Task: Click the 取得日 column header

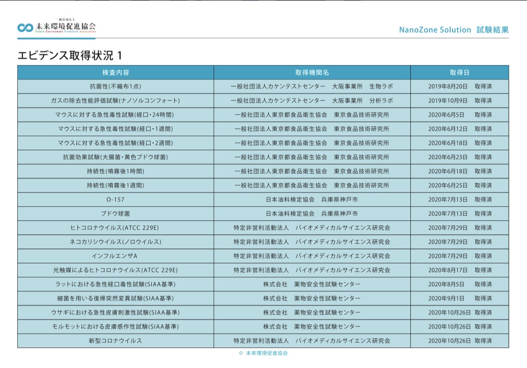Action: click(460, 72)
